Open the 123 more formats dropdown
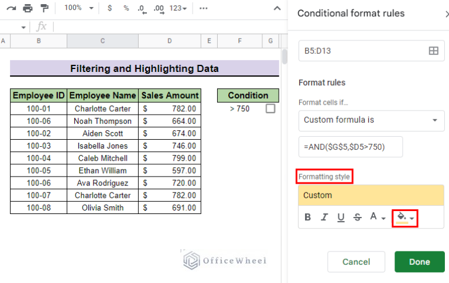 click(x=178, y=8)
